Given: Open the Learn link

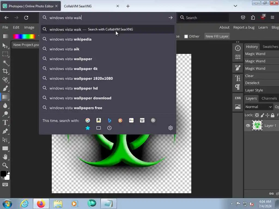Looking at the screenshot, I should coord(263,27).
